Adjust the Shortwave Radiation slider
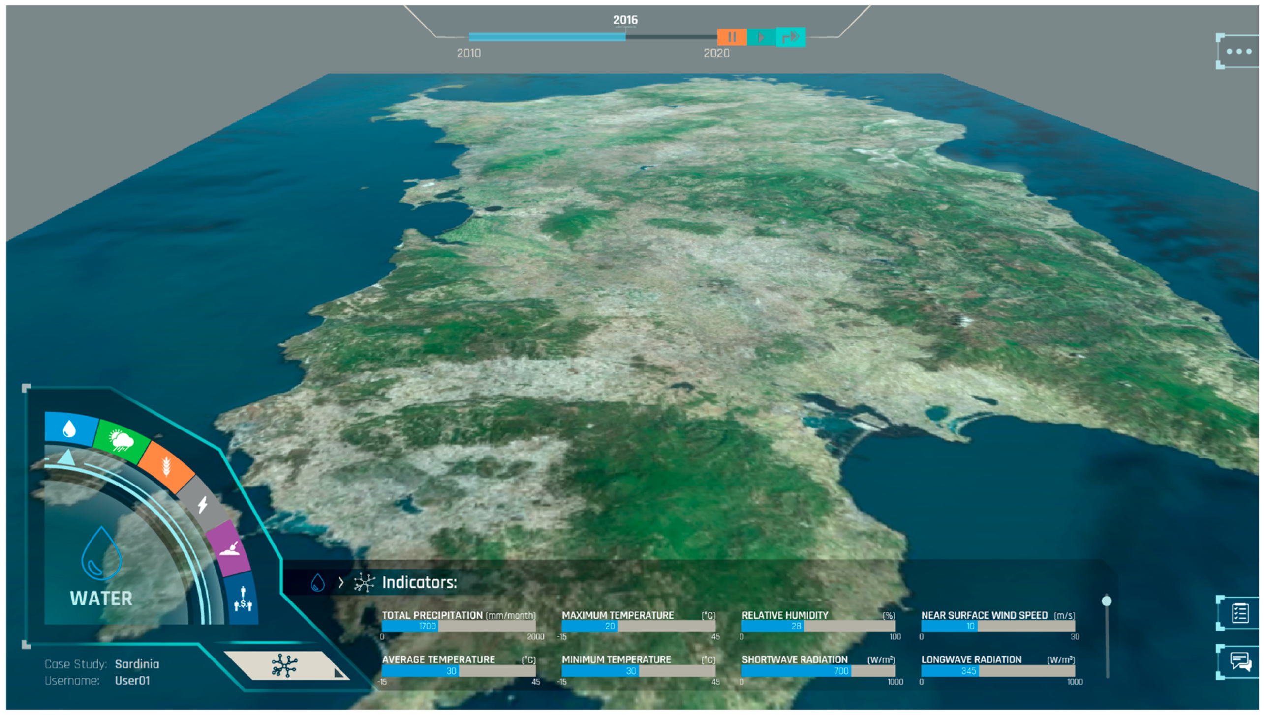This screenshot has height=715, width=1264. pyautogui.click(x=818, y=671)
